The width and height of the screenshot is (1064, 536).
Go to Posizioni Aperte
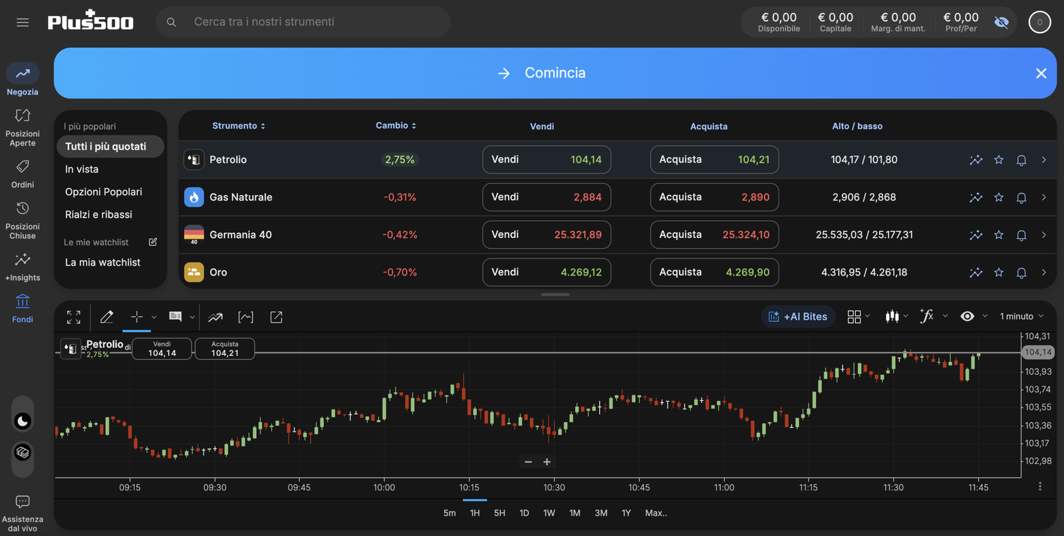(x=23, y=128)
